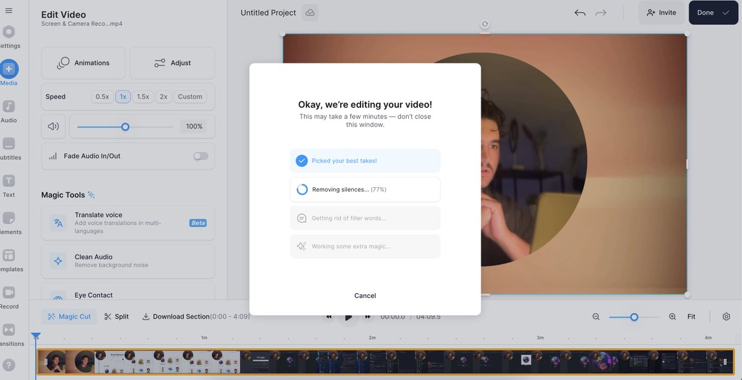
Task: Open the Adjust panel
Action: tap(172, 63)
